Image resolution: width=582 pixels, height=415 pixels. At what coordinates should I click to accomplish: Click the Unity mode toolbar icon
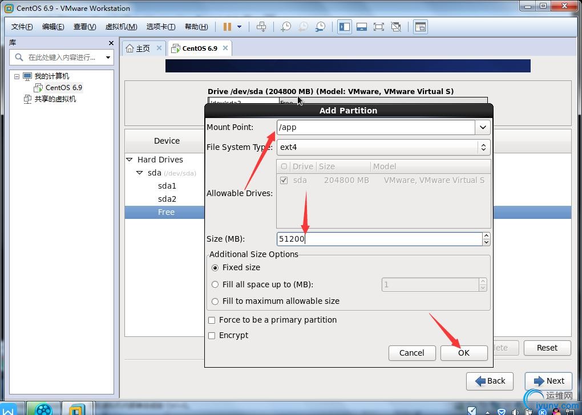click(x=396, y=27)
